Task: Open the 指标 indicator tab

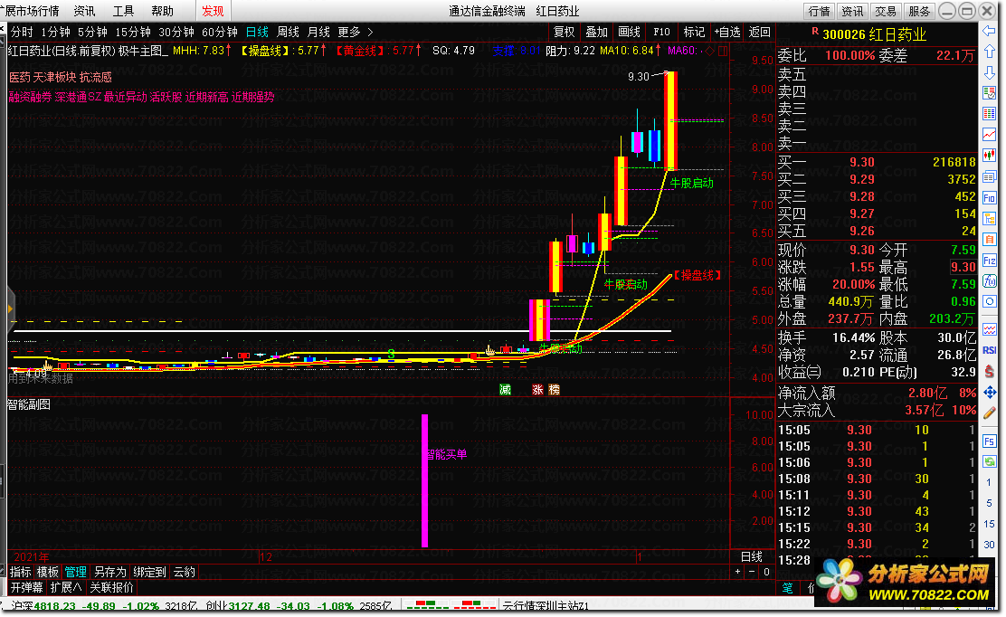Action: pos(21,572)
